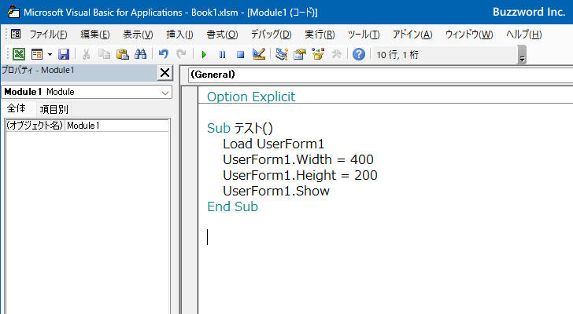This screenshot has height=314, width=573.
Task: Click the Load UserForm1 code line
Action: coord(273,144)
